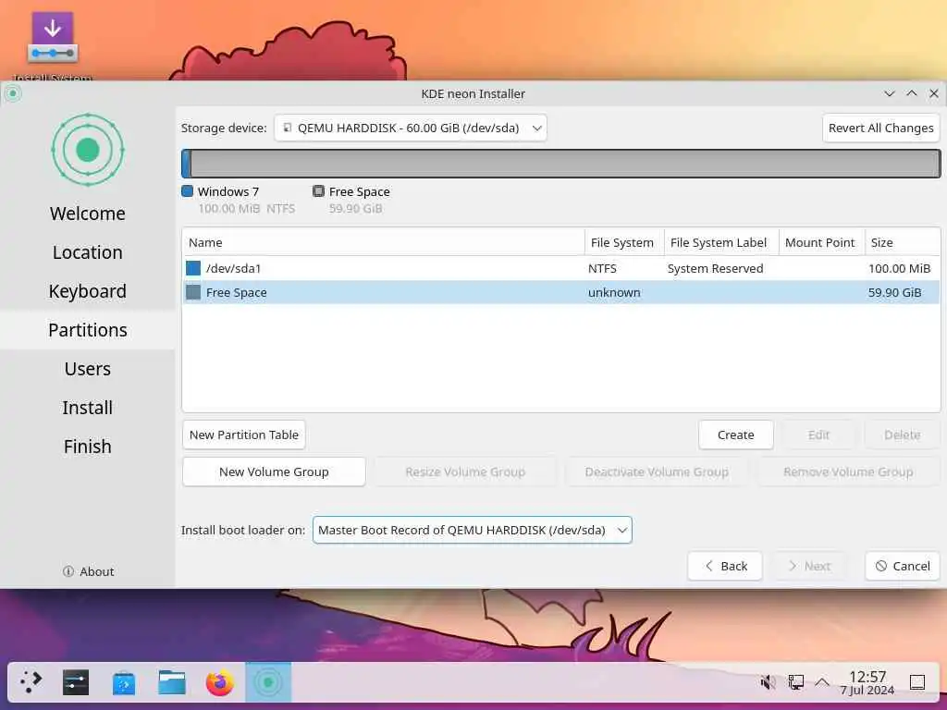Open the taskbar clock showing 12:57
Image resolution: width=947 pixels, height=710 pixels.
coord(867,682)
